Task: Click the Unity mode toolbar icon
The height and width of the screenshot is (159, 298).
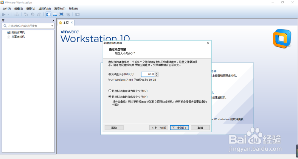Action: 68,14
